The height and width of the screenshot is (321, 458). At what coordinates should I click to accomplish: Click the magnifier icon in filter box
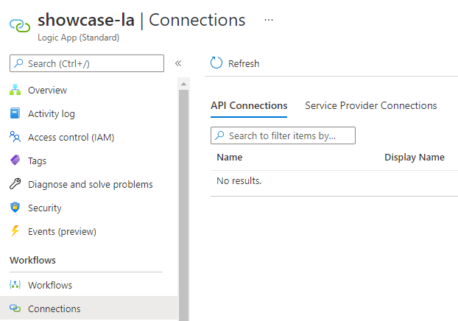219,135
